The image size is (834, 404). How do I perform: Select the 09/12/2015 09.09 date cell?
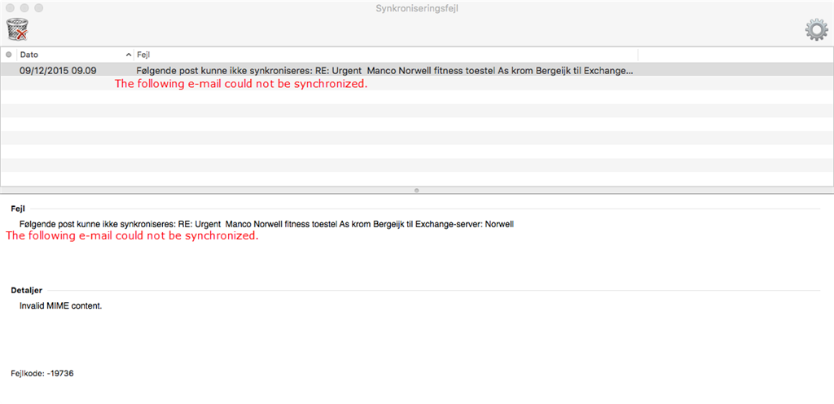tap(58, 70)
